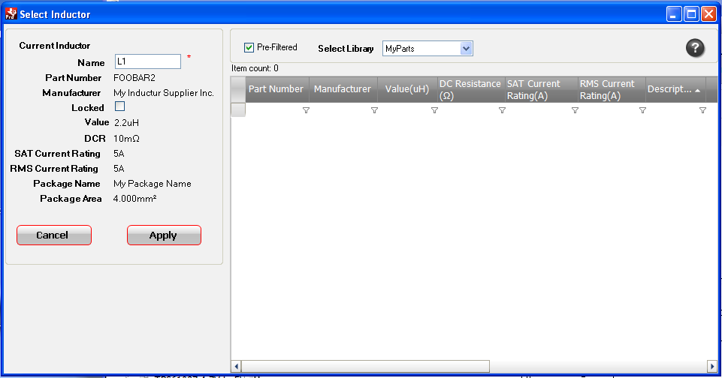Uncheck the Pre-Filtered checkbox

[249, 47]
